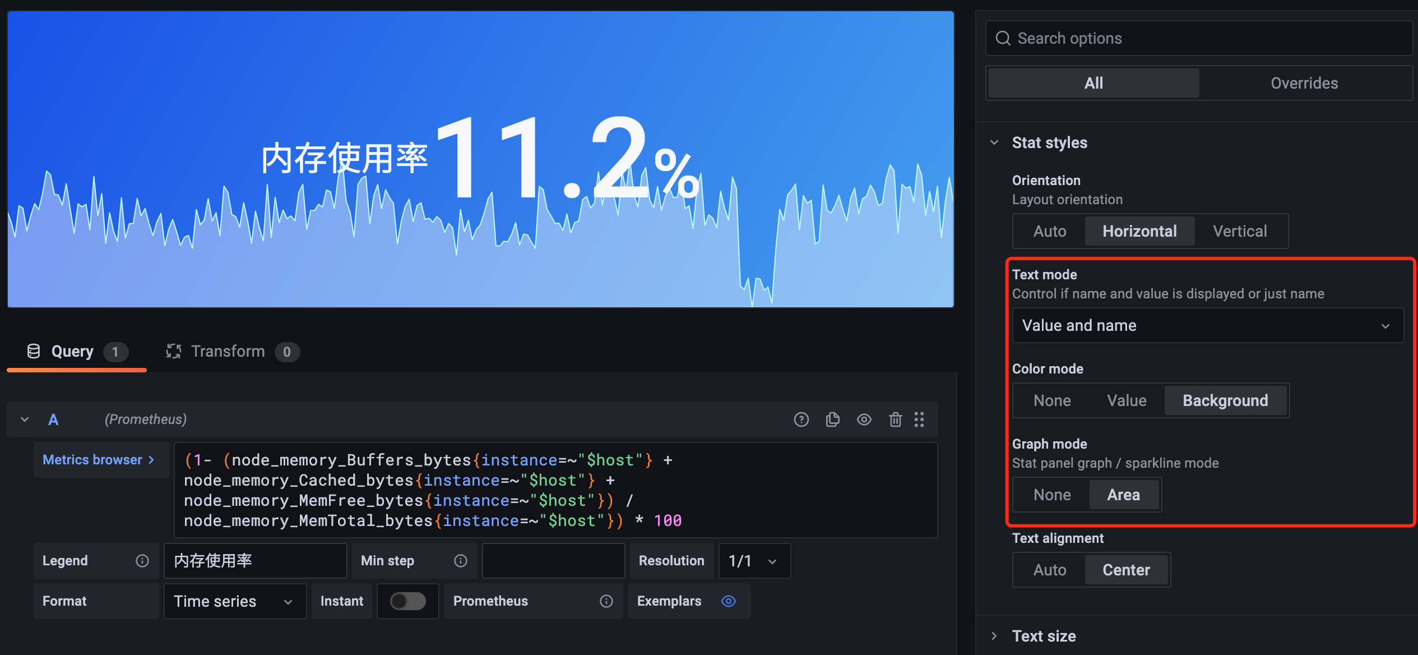Open the Metrics browser
Image resolution: width=1418 pixels, height=655 pixels.
coord(99,460)
